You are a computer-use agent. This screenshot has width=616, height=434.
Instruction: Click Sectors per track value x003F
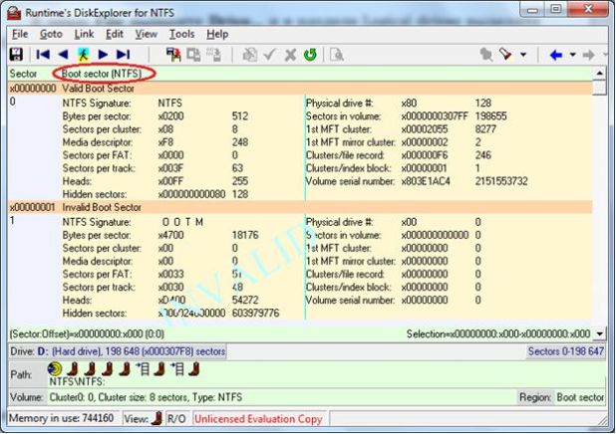pyautogui.click(x=170, y=168)
